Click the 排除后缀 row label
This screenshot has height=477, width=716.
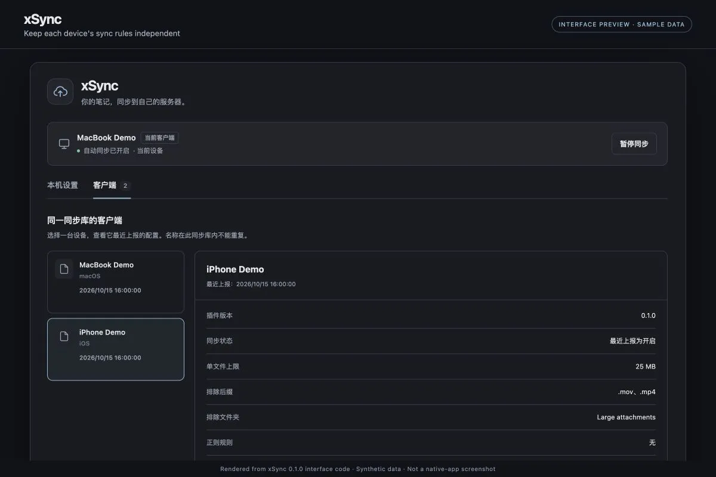click(220, 392)
